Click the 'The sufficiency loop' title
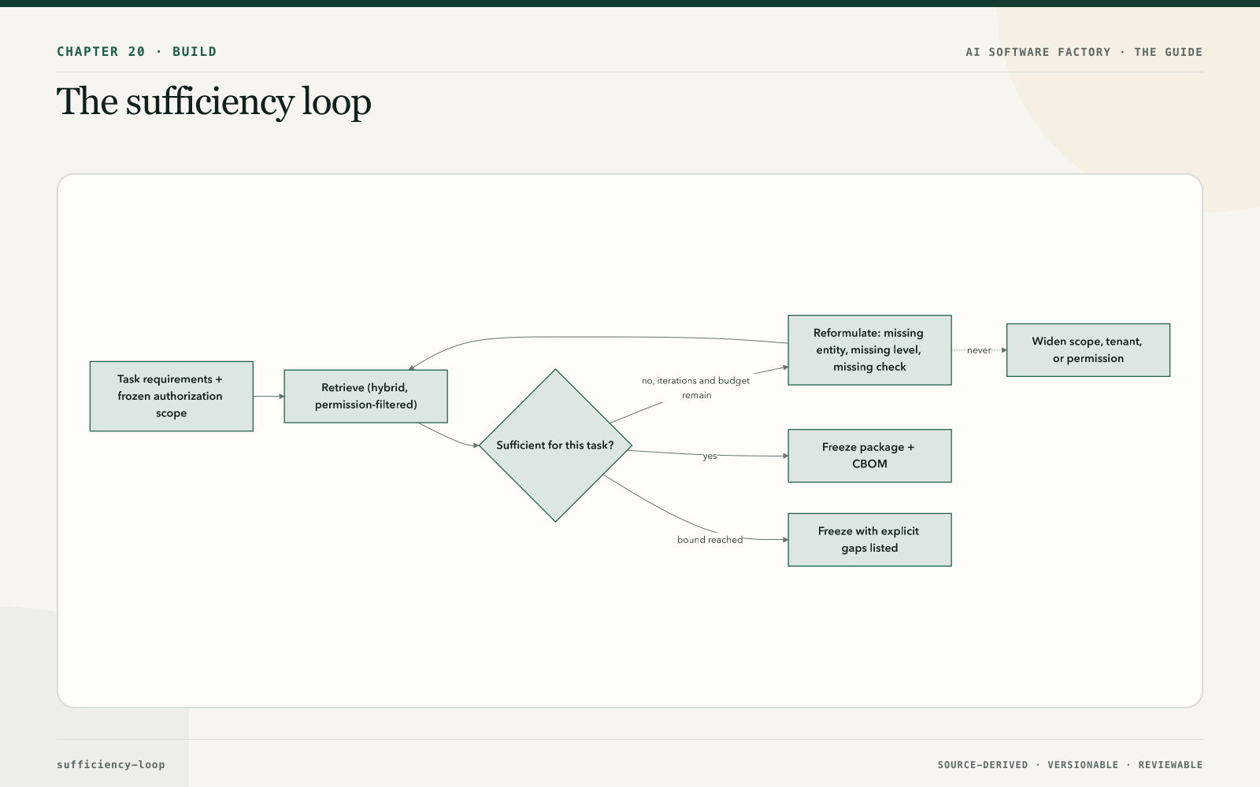This screenshot has width=1260, height=787. pyautogui.click(x=213, y=102)
